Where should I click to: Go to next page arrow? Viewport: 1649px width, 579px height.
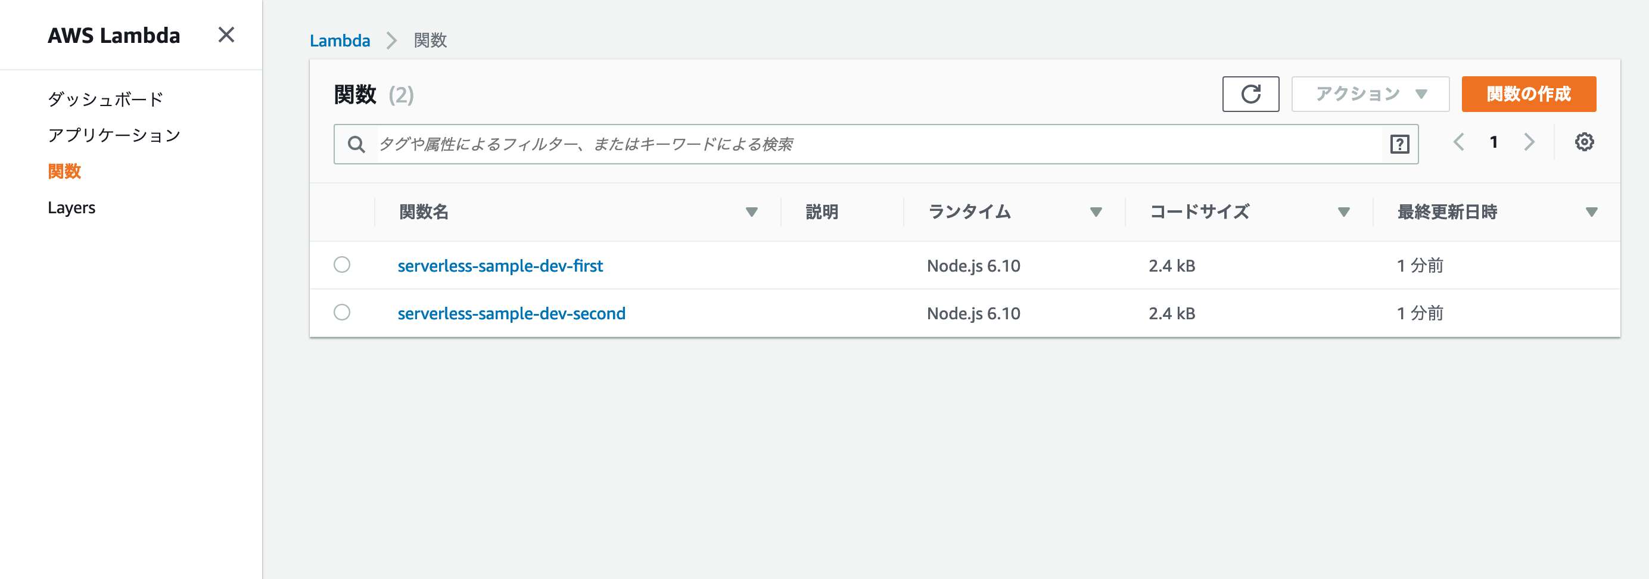1529,142
